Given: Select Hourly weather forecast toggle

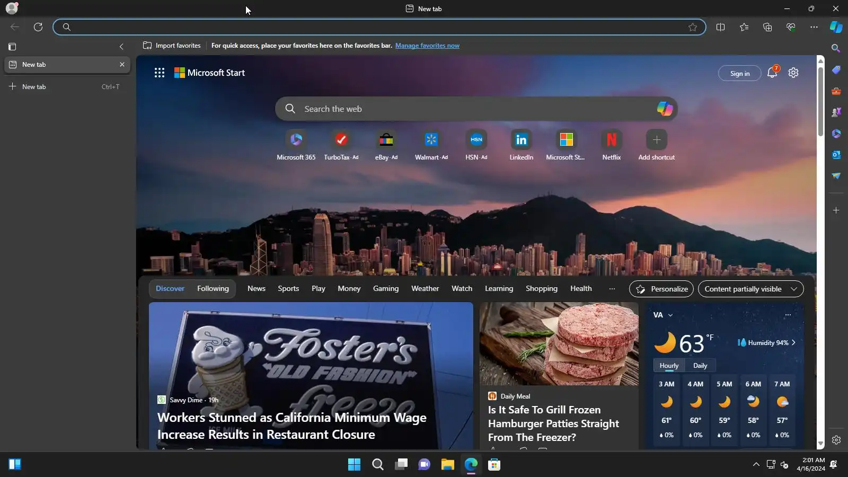Looking at the screenshot, I should pyautogui.click(x=669, y=366).
